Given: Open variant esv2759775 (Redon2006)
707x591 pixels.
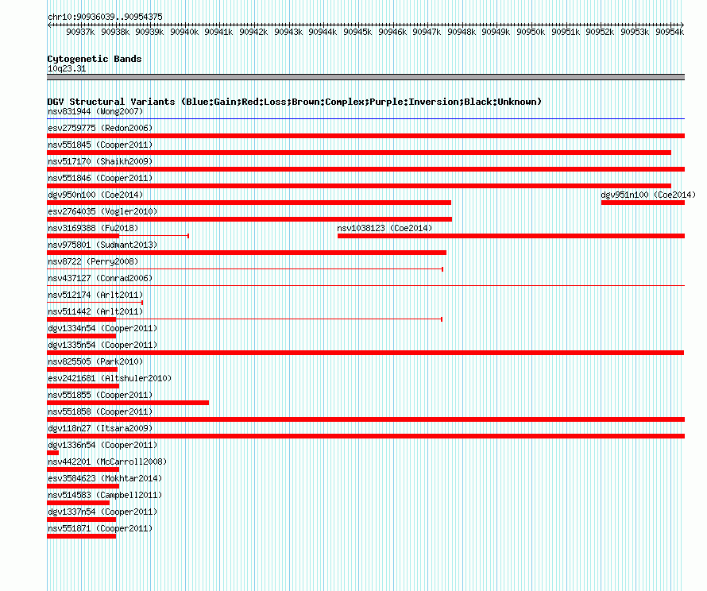Looking at the screenshot, I should [100, 128].
